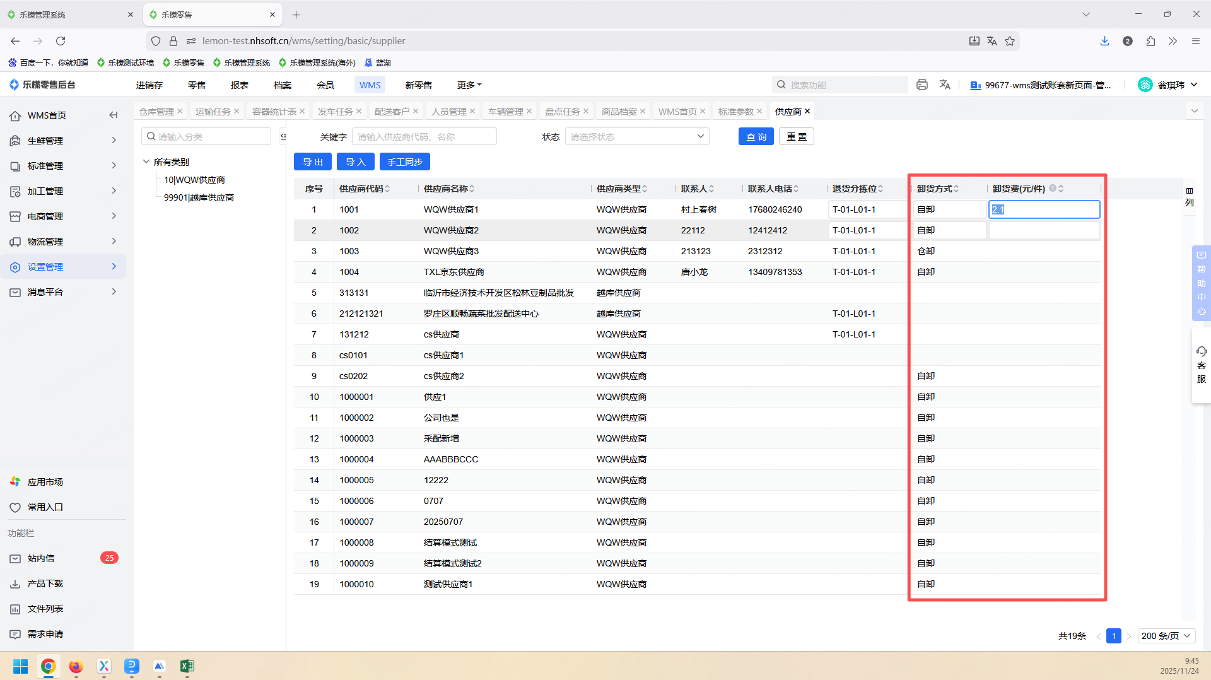1211x680 pixels.
Task: Open the user account dropdown
Action: point(1168,85)
